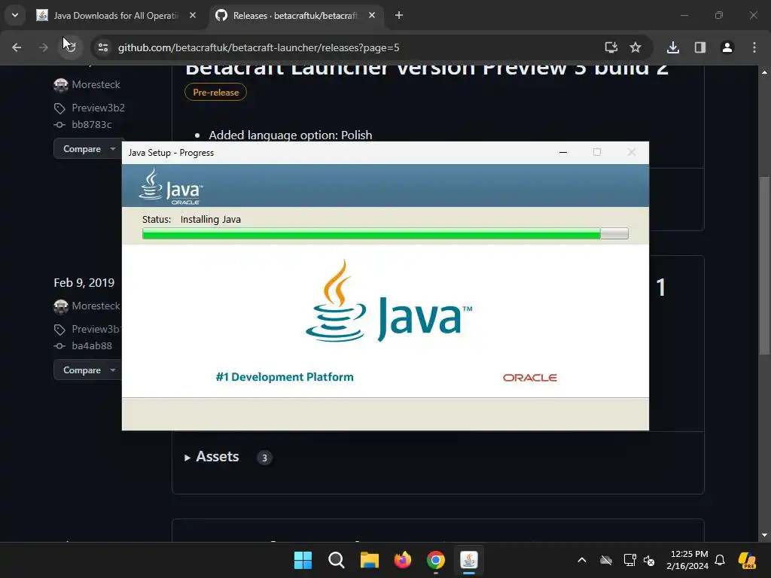Click the 'Feb 9, 2019' release date
The image size is (771, 578).
click(84, 283)
